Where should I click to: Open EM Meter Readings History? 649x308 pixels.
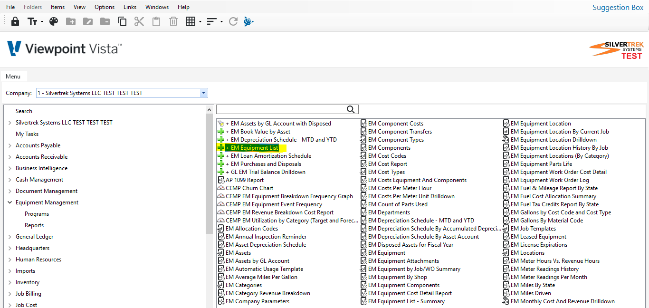click(544, 269)
